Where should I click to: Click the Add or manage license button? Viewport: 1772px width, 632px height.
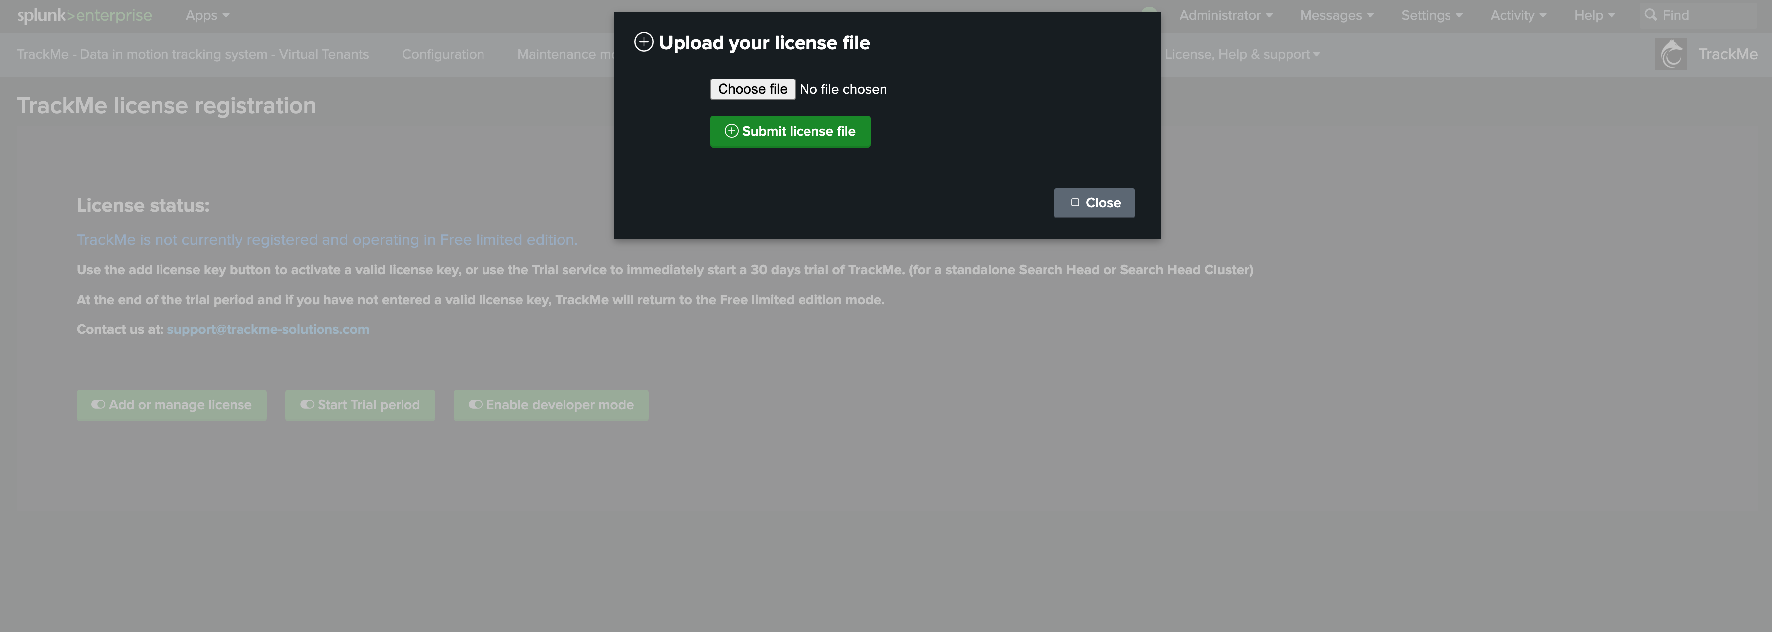[x=171, y=406]
